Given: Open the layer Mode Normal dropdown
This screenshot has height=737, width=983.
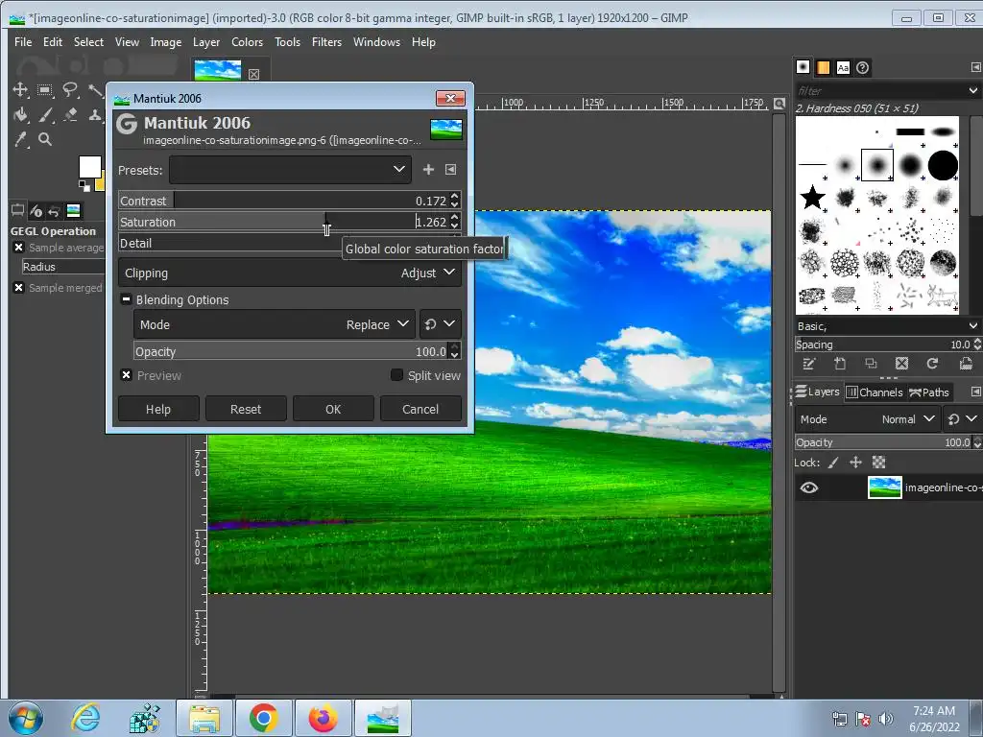Looking at the screenshot, I should [867, 419].
